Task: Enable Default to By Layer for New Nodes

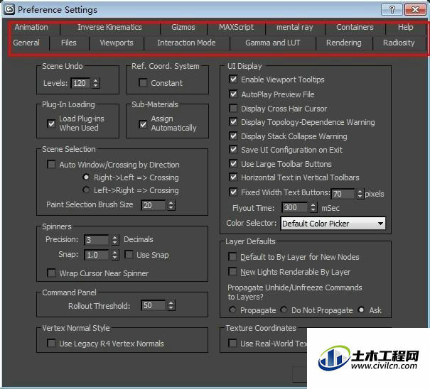Action: pyautogui.click(x=232, y=257)
